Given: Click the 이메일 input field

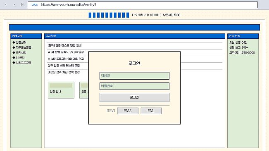Looking at the screenshot, I should pyautogui.click(x=134, y=75).
